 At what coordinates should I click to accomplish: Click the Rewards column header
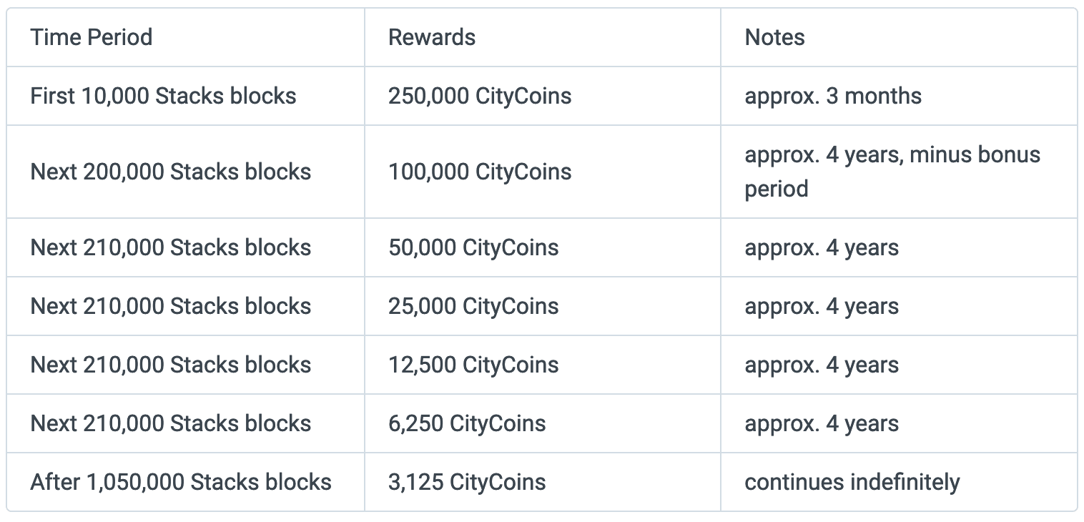pos(432,37)
